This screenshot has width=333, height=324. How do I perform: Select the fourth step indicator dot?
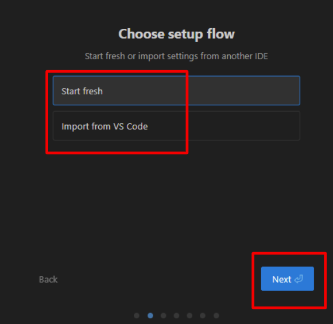(x=176, y=315)
